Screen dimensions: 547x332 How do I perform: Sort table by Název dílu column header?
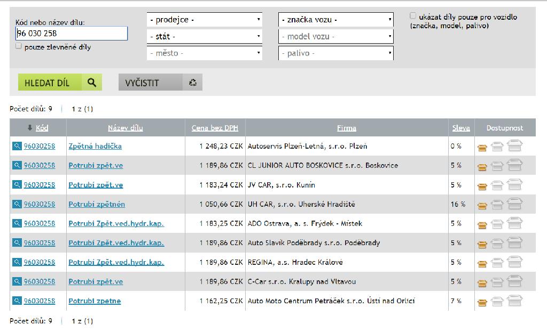[x=126, y=128]
